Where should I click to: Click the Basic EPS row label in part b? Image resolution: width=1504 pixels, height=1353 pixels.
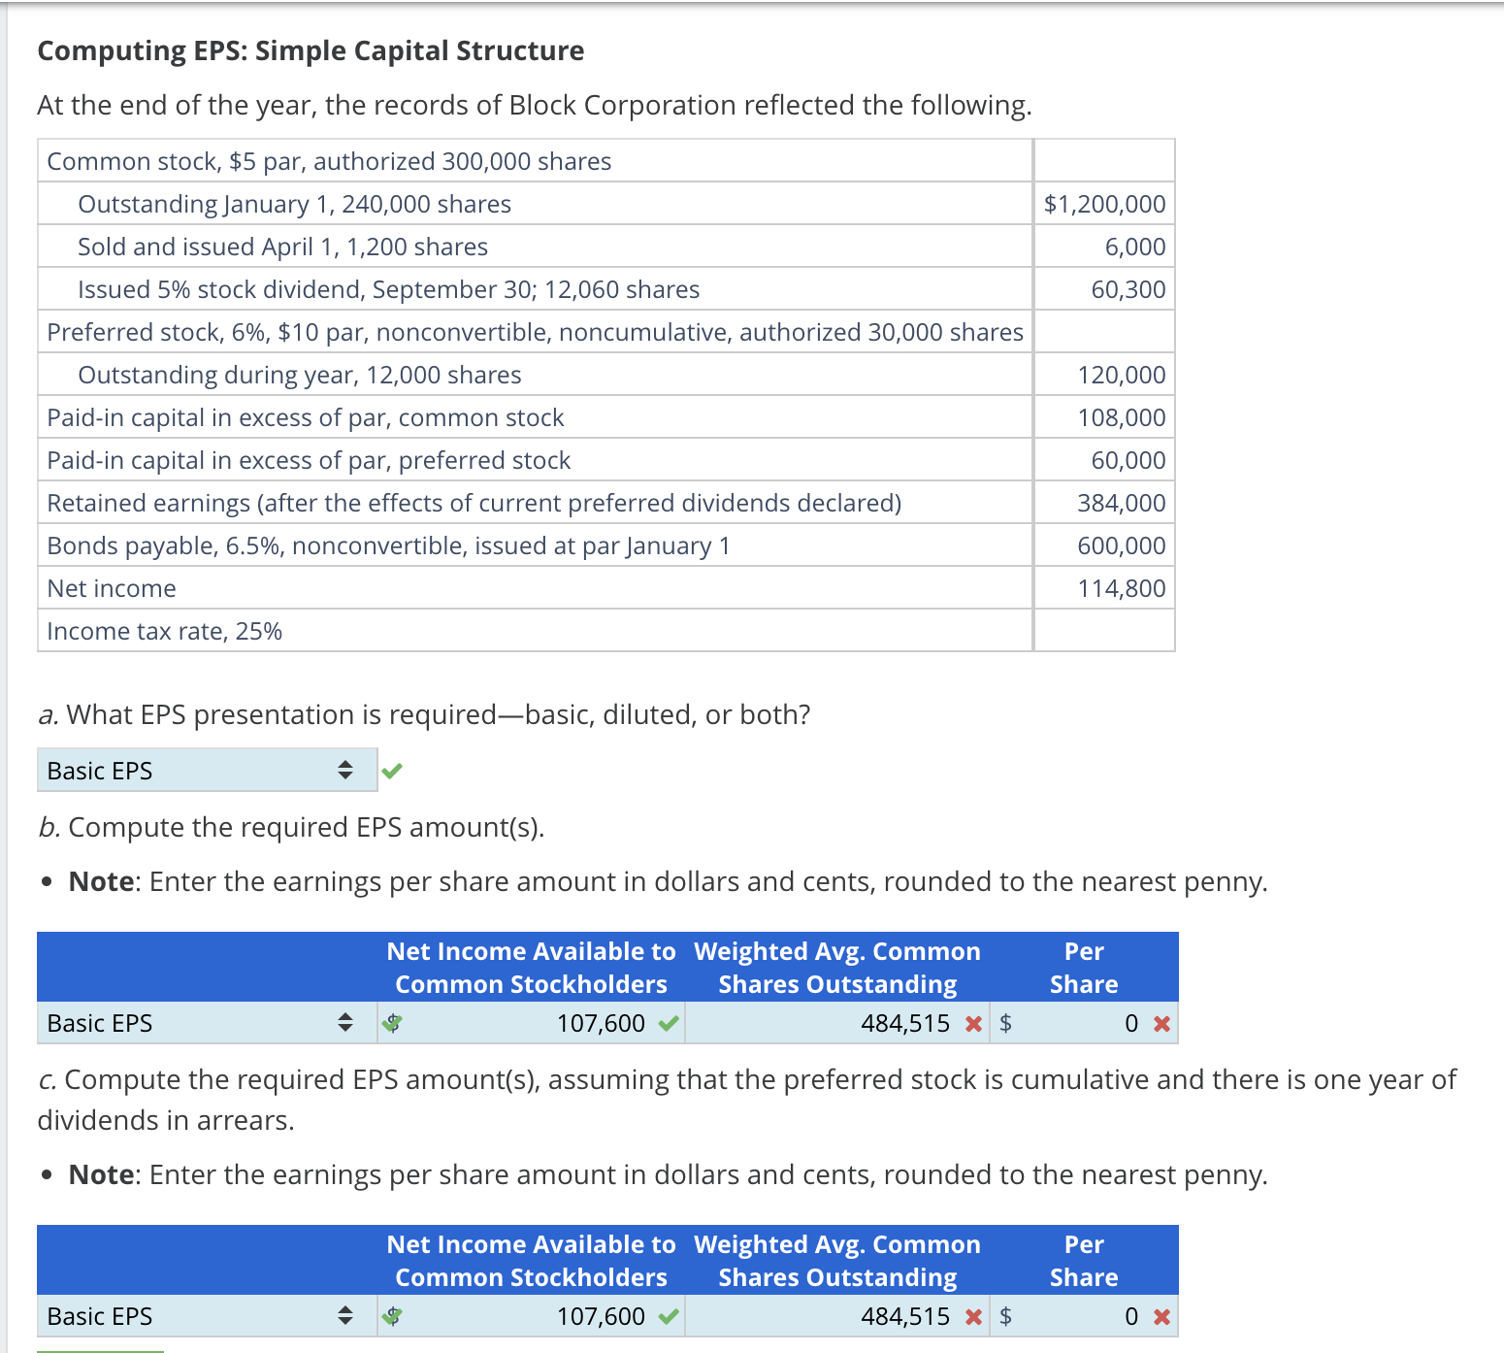[100, 1023]
